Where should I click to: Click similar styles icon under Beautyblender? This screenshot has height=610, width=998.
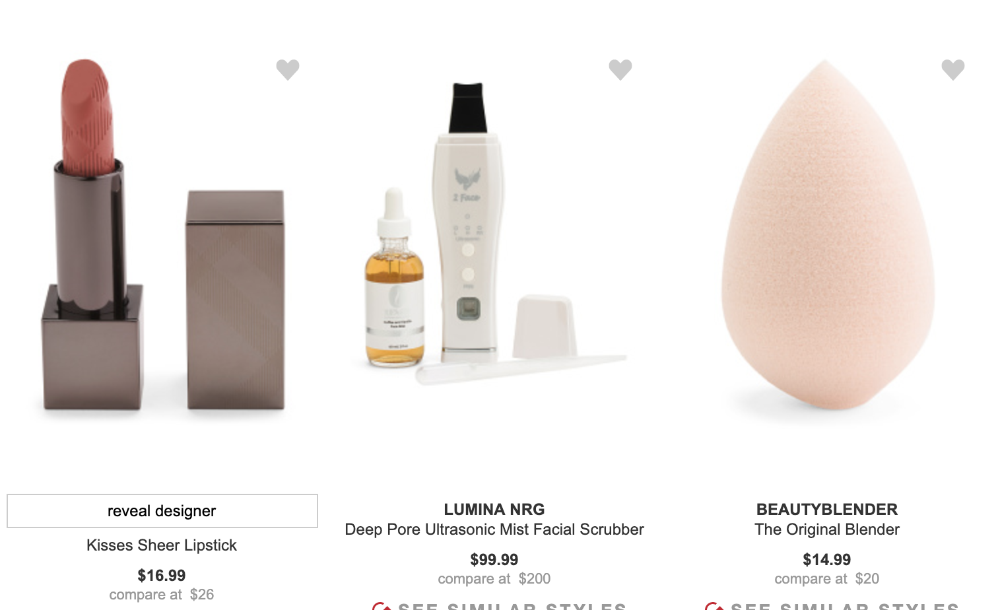pyautogui.click(x=714, y=606)
